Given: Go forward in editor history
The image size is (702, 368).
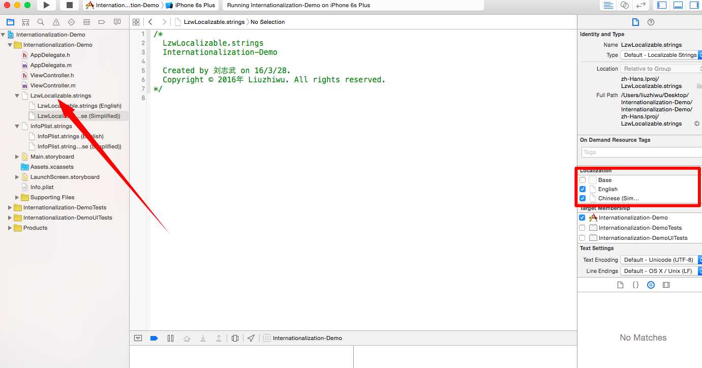Looking at the screenshot, I should pos(164,22).
